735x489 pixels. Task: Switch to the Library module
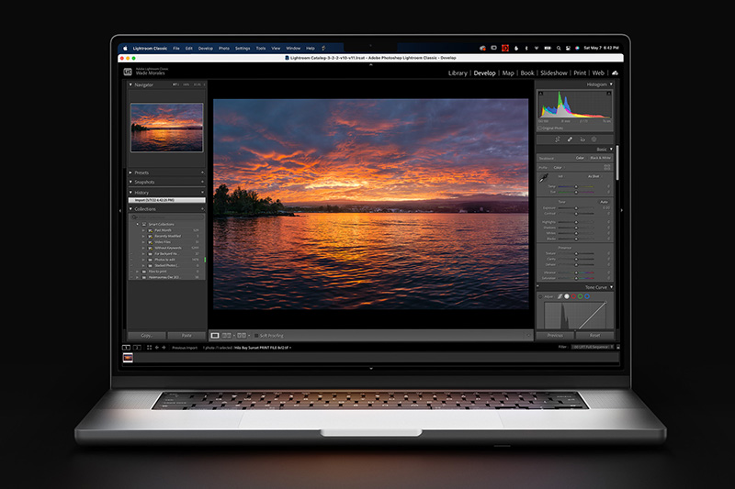click(x=458, y=73)
